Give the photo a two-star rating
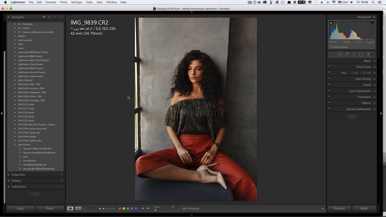 point(104,208)
